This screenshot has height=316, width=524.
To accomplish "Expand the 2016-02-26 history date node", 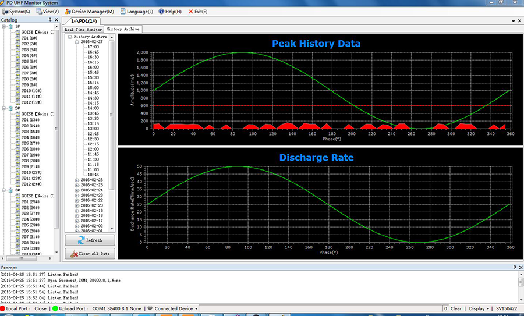I will [76, 180].
